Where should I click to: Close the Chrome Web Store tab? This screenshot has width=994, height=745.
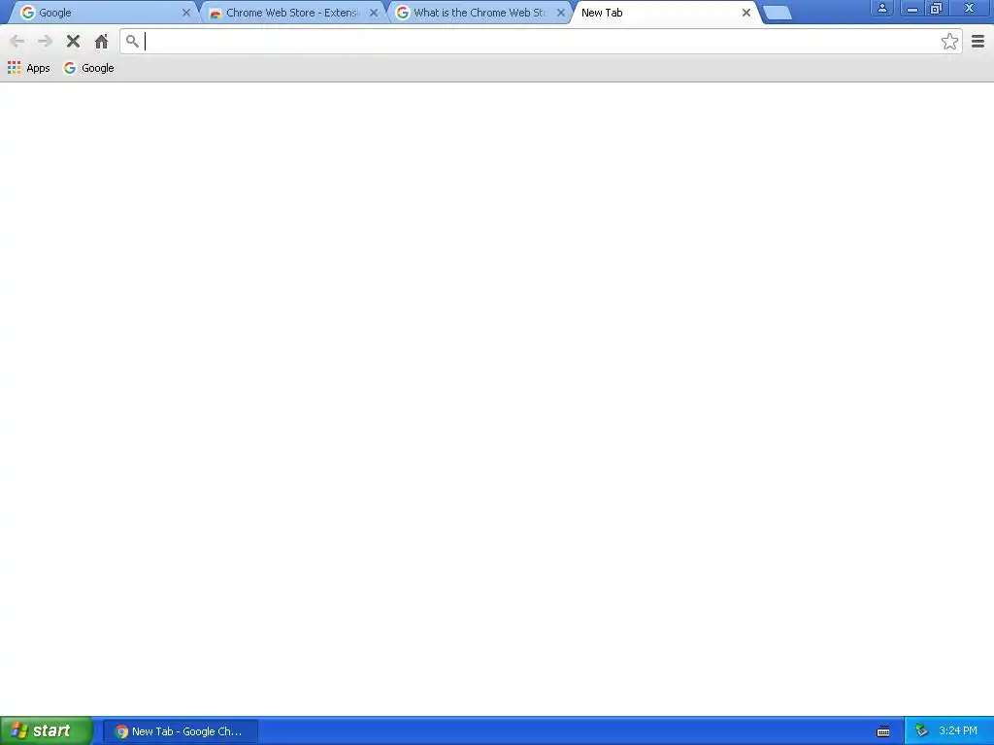click(x=374, y=13)
